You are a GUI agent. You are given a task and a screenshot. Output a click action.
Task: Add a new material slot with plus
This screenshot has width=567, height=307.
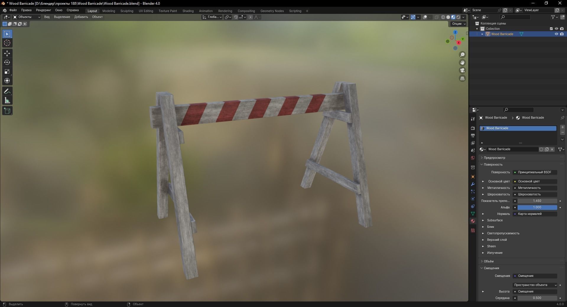pyautogui.click(x=563, y=127)
